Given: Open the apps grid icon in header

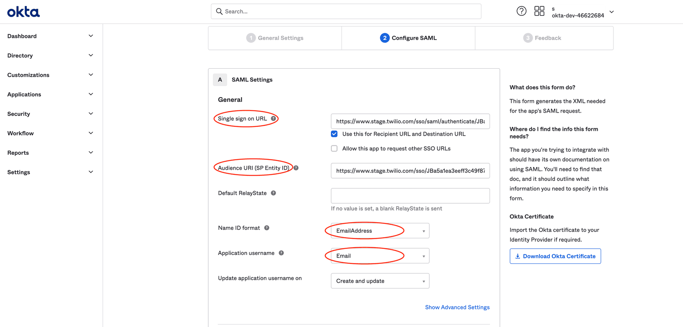Looking at the screenshot, I should pyautogui.click(x=539, y=11).
